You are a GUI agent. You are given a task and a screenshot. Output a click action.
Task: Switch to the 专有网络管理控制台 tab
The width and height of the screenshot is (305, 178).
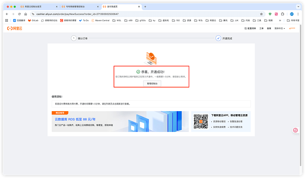click(x=79, y=7)
